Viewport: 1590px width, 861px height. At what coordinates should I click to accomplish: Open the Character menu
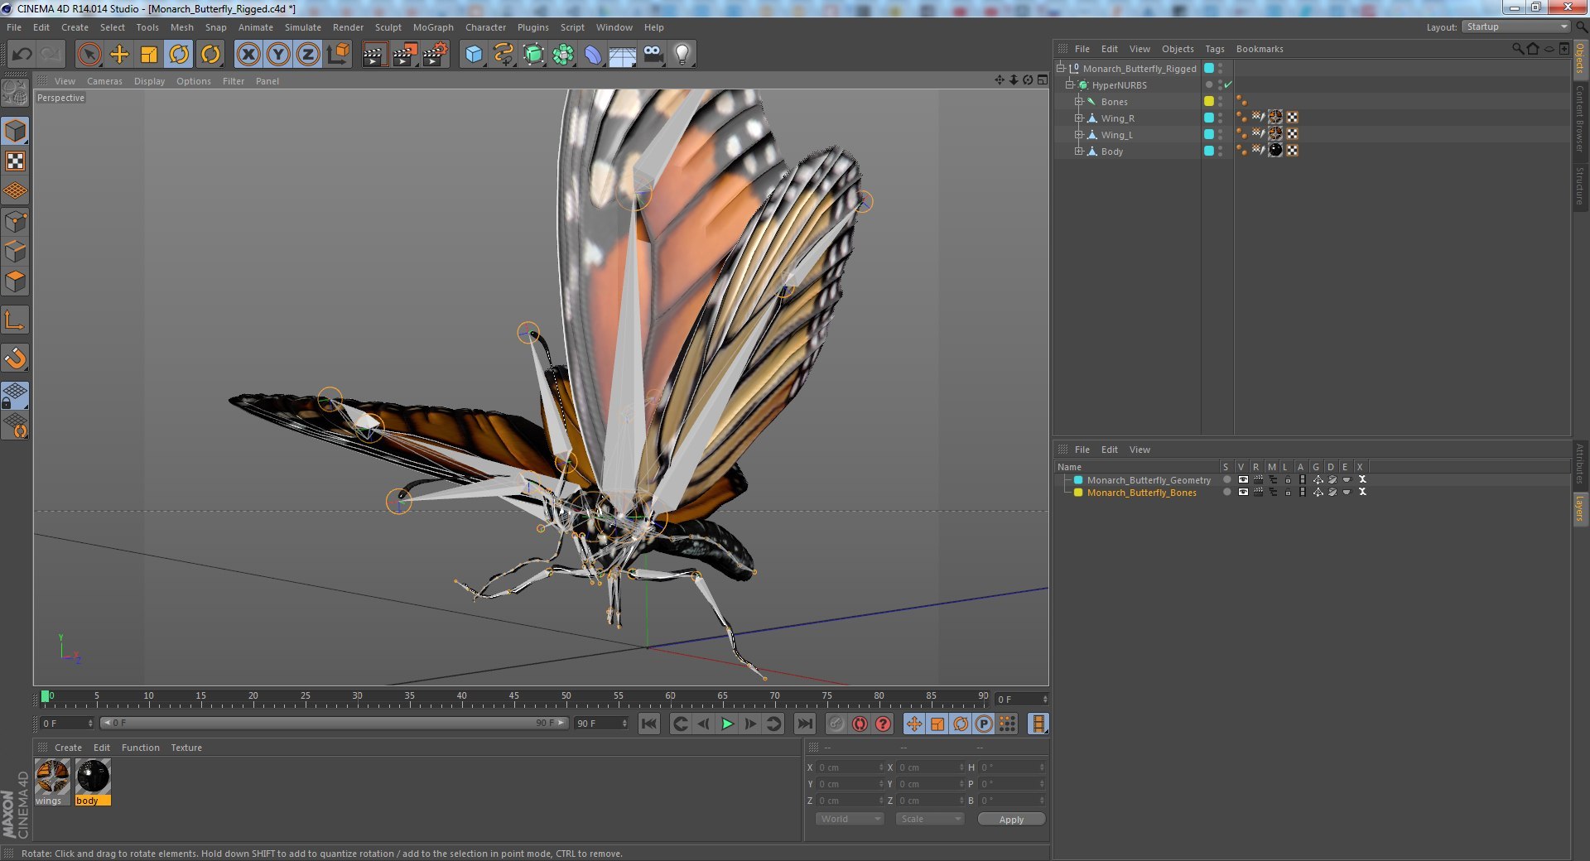point(485,27)
